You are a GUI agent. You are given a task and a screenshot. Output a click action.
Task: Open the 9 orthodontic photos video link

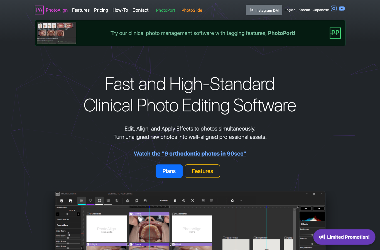tap(190, 154)
